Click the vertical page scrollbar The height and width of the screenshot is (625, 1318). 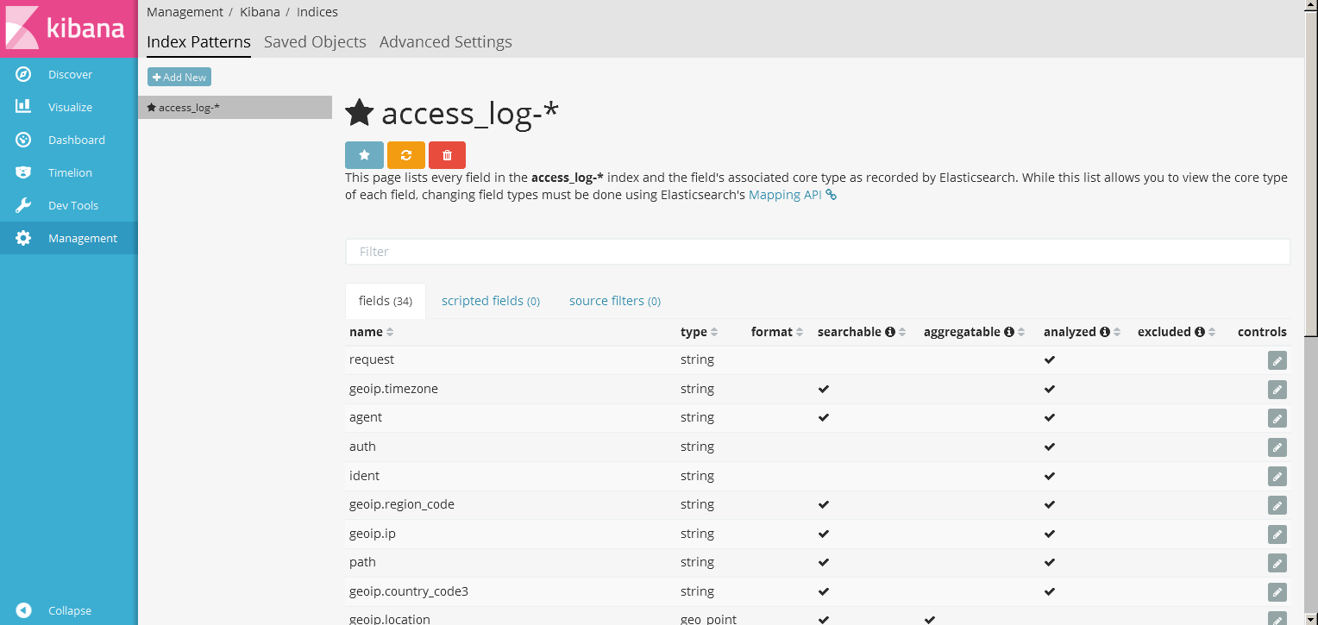(x=1311, y=172)
